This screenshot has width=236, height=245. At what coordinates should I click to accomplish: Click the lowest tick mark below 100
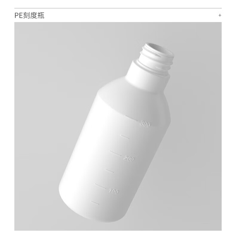coord(95,203)
